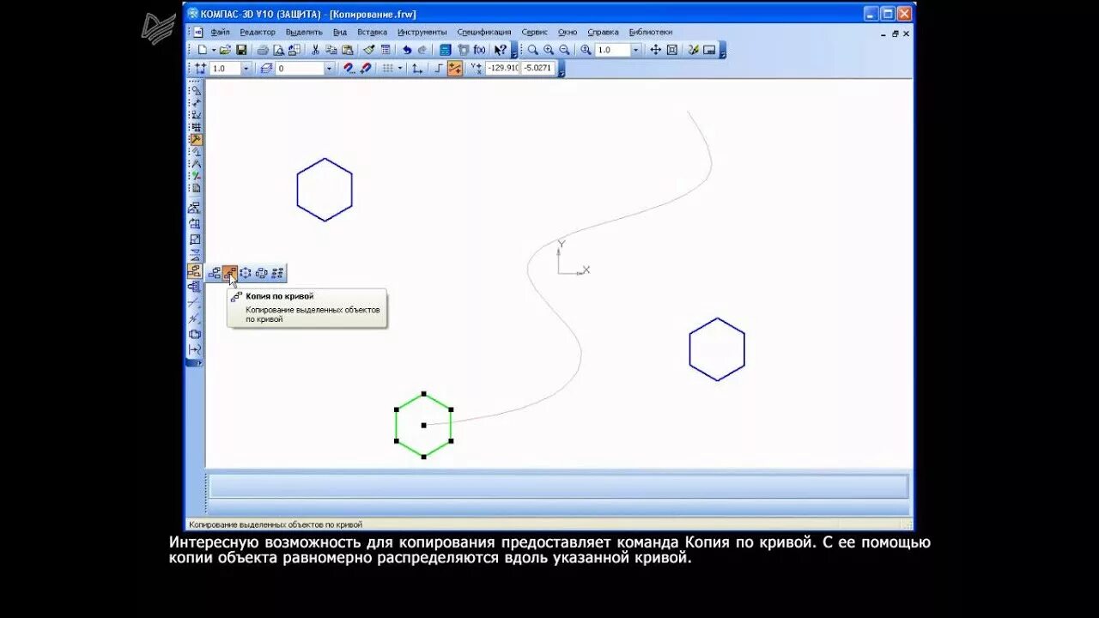Open the Справка menu
The width and height of the screenshot is (1099, 618).
coord(603,32)
